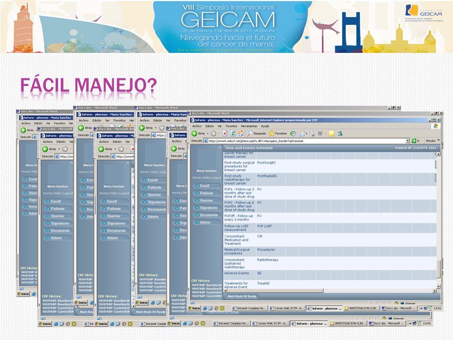This screenshot has height=340, width=453.
Task: Click the FUP LVEF code in the schedule table
Action: click(x=264, y=226)
